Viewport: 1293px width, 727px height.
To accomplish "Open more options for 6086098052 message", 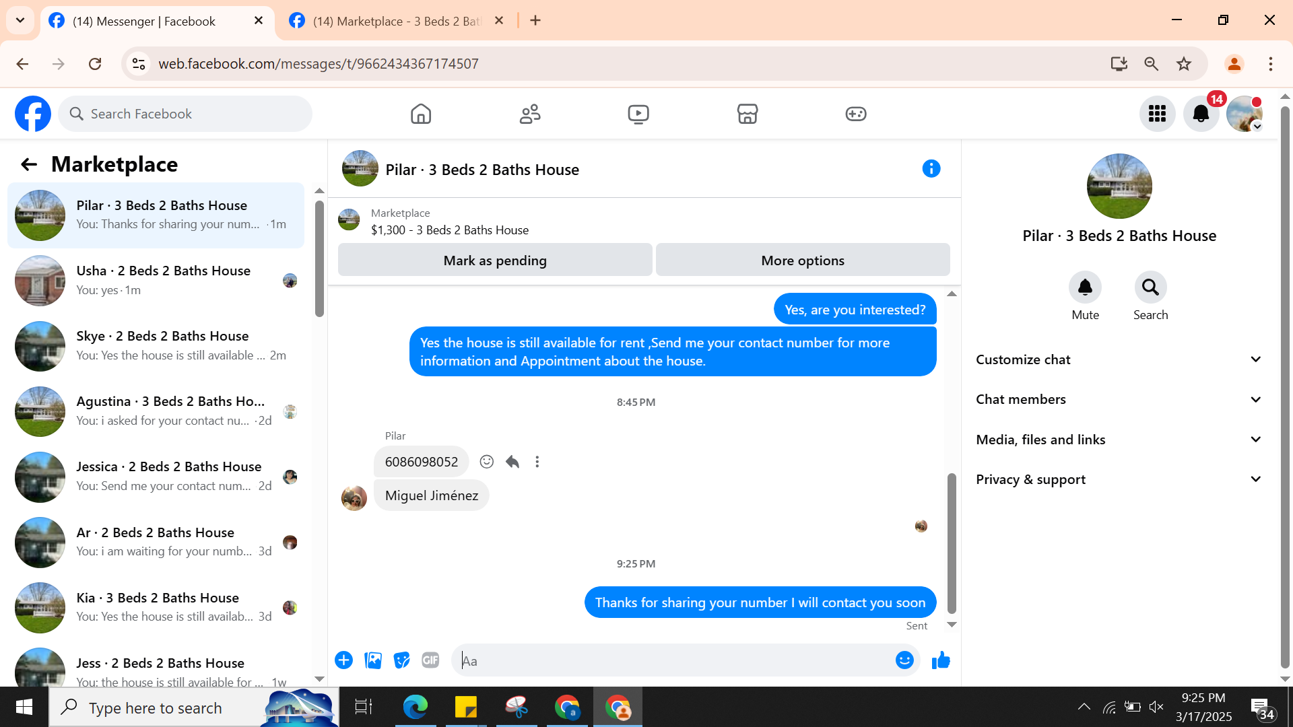I will (537, 462).
